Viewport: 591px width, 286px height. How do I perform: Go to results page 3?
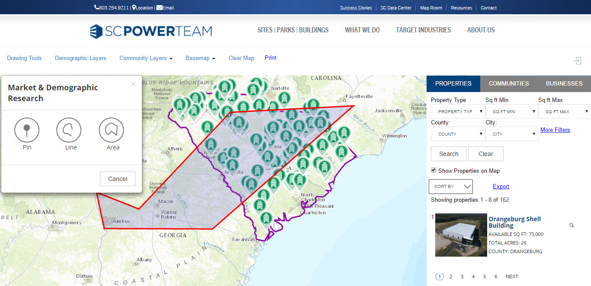coord(462,276)
